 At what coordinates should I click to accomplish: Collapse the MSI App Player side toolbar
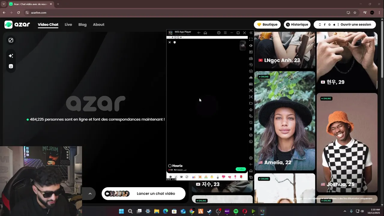point(251,33)
